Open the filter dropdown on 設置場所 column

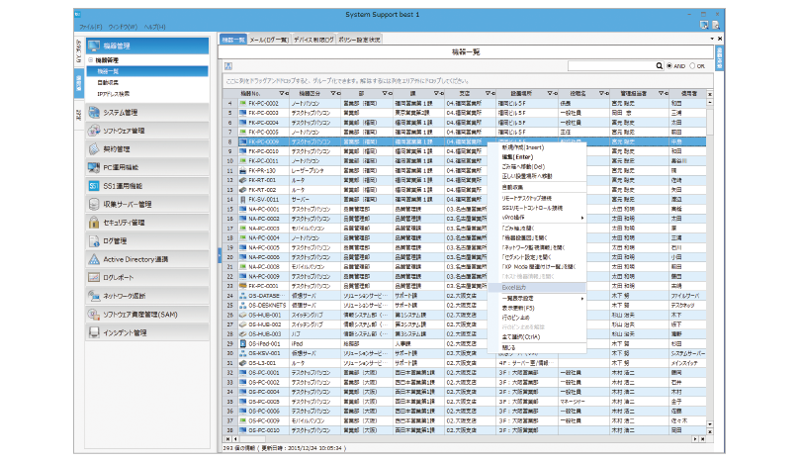click(550, 94)
